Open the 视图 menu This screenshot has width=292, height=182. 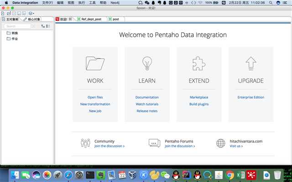(x=71, y=3)
